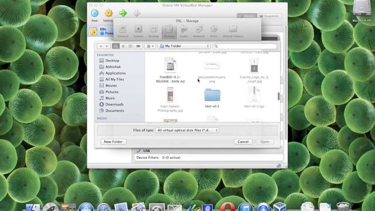The height and width of the screenshot is (211, 375).
Task: Open the Storage settings category
Action: coord(169,31)
